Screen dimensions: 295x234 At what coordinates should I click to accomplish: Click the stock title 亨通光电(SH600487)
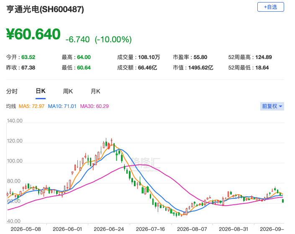coord(45,9)
